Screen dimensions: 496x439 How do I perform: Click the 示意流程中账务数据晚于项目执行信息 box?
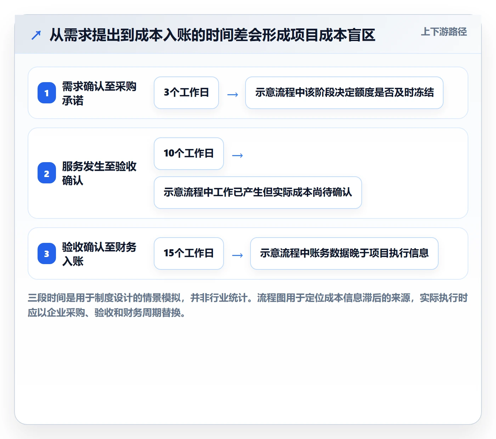[x=344, y=253]
